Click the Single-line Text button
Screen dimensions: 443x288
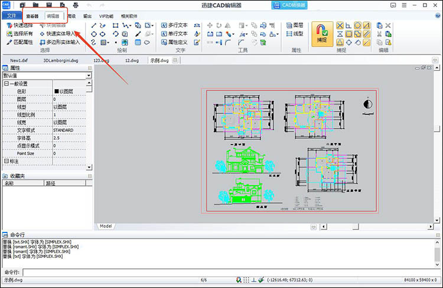coord(174,34)
